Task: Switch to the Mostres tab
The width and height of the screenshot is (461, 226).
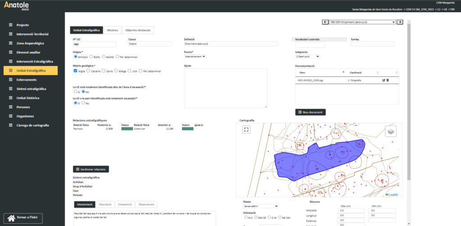Action: (x=112, y=30)
